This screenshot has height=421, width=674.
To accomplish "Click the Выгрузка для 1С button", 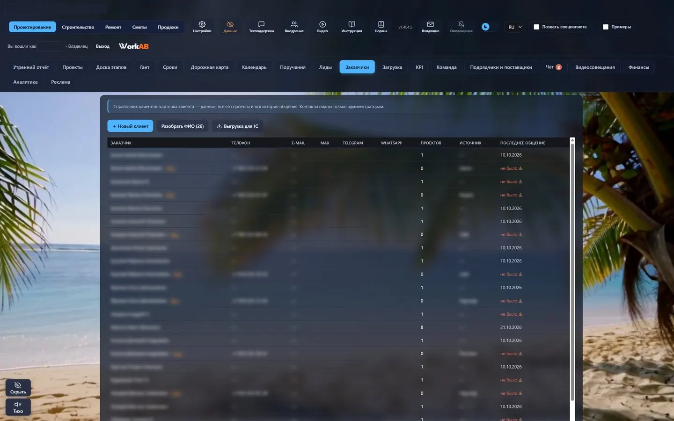I will [237, 126].
